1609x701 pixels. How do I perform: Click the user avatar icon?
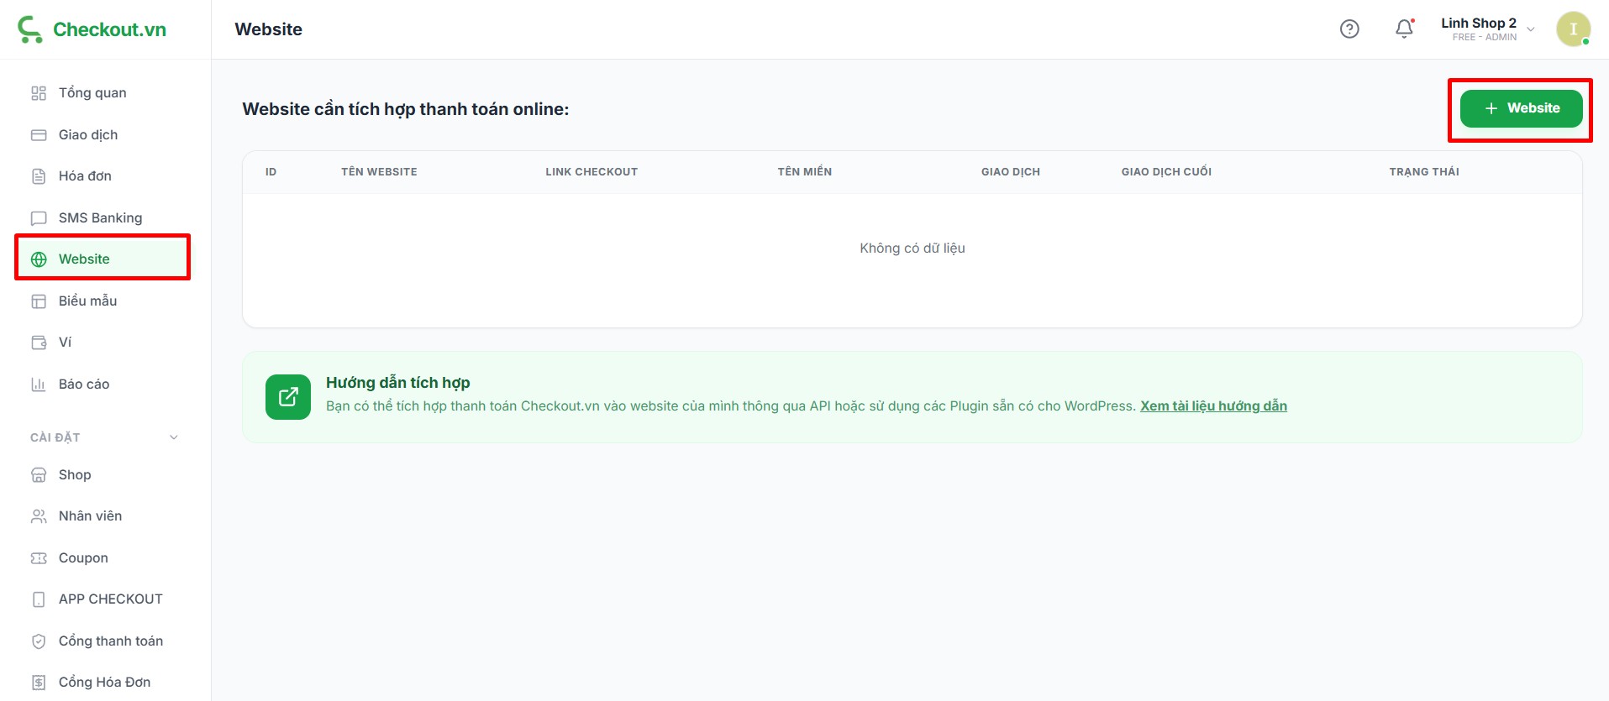pyautogui.click(x=1573, y=29)
